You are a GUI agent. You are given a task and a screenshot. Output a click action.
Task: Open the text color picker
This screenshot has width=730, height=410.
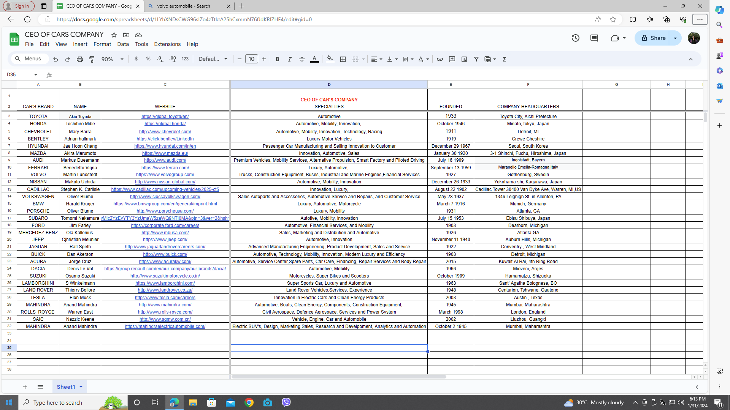click(314, 59)
